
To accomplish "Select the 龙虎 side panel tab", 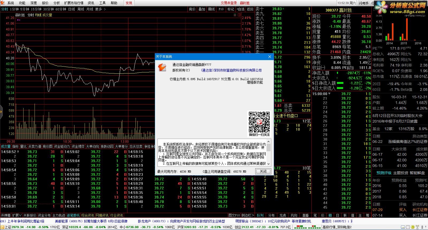I will tap(283, 215).
